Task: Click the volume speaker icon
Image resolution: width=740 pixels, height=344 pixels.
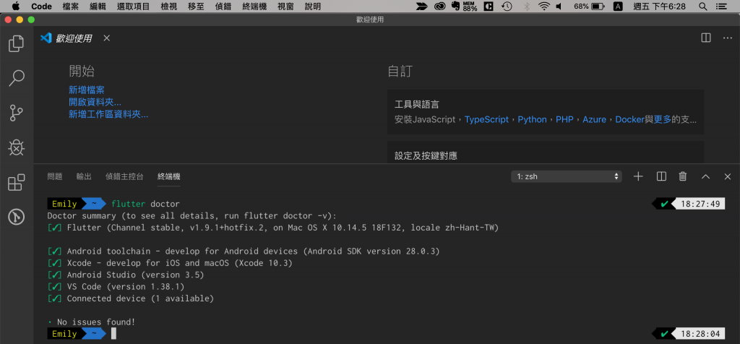Action: pos(559,7)
